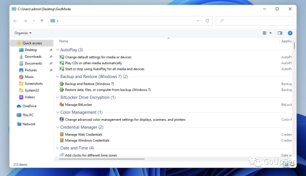Screen dimensions: 306x176
Task: Open the Organize menu
Action: tap(23, 33)
